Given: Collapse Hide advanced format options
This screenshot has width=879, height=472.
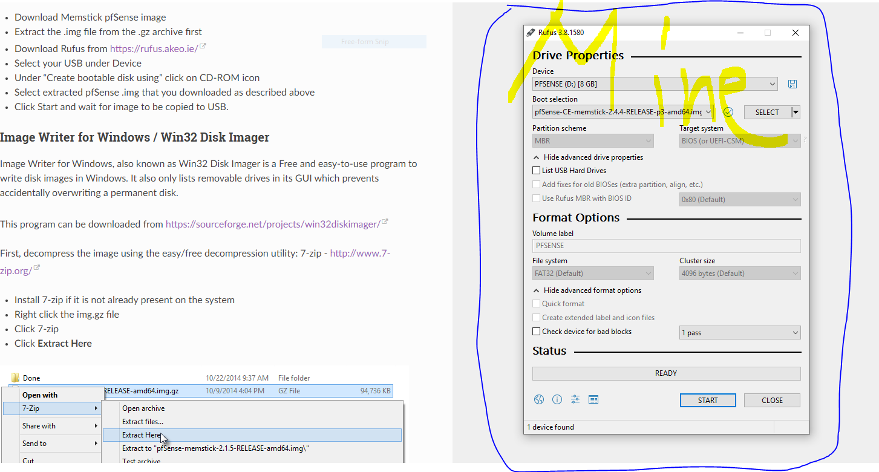Looking at the screenshot, I should pyautogui.click(x=587, y=290).
